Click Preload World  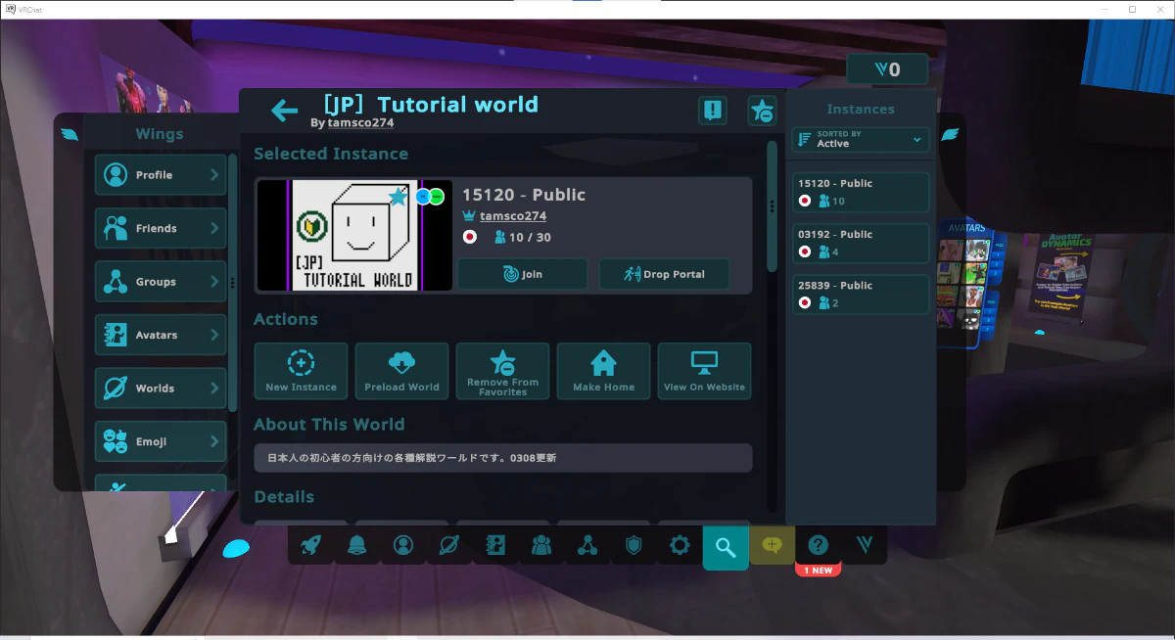pos(401,371)
